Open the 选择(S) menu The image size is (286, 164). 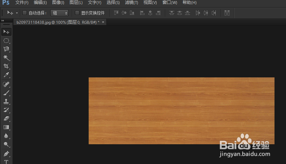point(113,3)
